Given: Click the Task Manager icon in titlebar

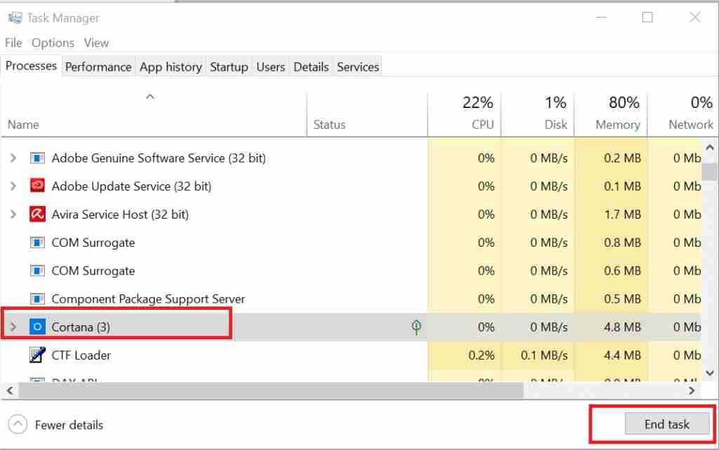Looking at the screenshot, I should point(15,18).
